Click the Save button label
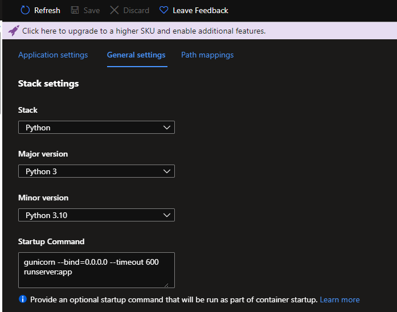 tap(92, 10)
